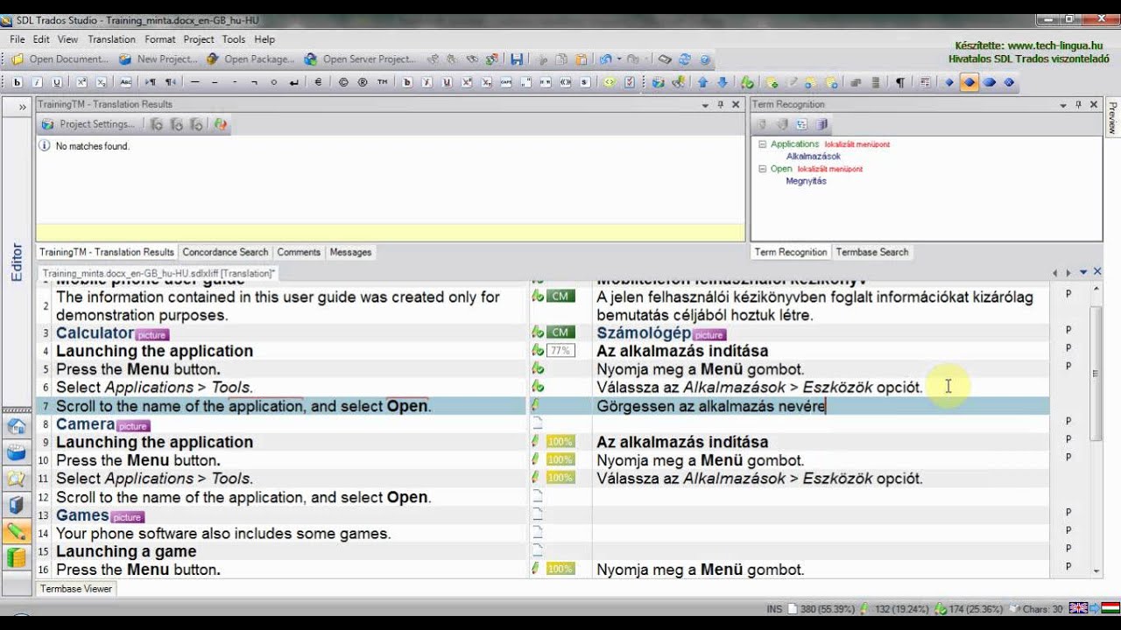Select the highlighted second diamond tag display mode
Viewport: 1121px width, 630px height.
pos(969,82)
